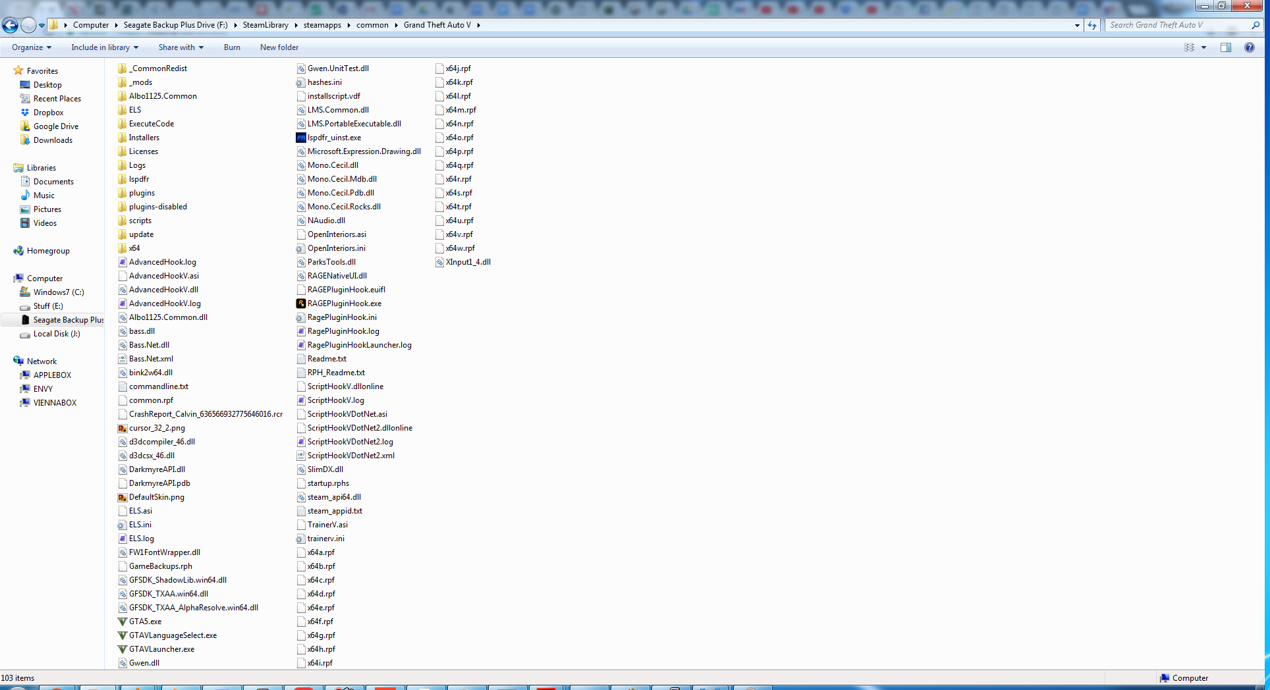Image resolution: width=1270 pixels, height=690 pixels.
Task: Click the refresh button beside address bar
Action: (1092, 25)
